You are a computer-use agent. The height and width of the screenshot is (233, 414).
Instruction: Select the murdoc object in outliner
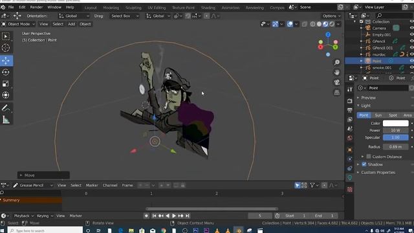point(379,54)
